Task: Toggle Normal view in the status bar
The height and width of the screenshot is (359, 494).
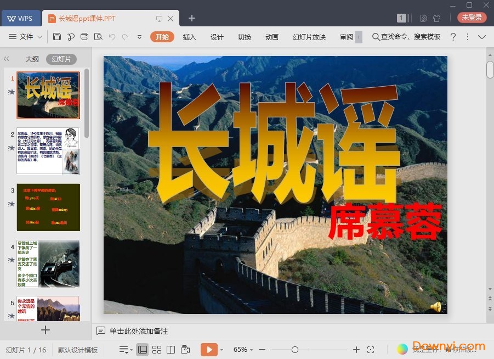Action: click(143, 349)
